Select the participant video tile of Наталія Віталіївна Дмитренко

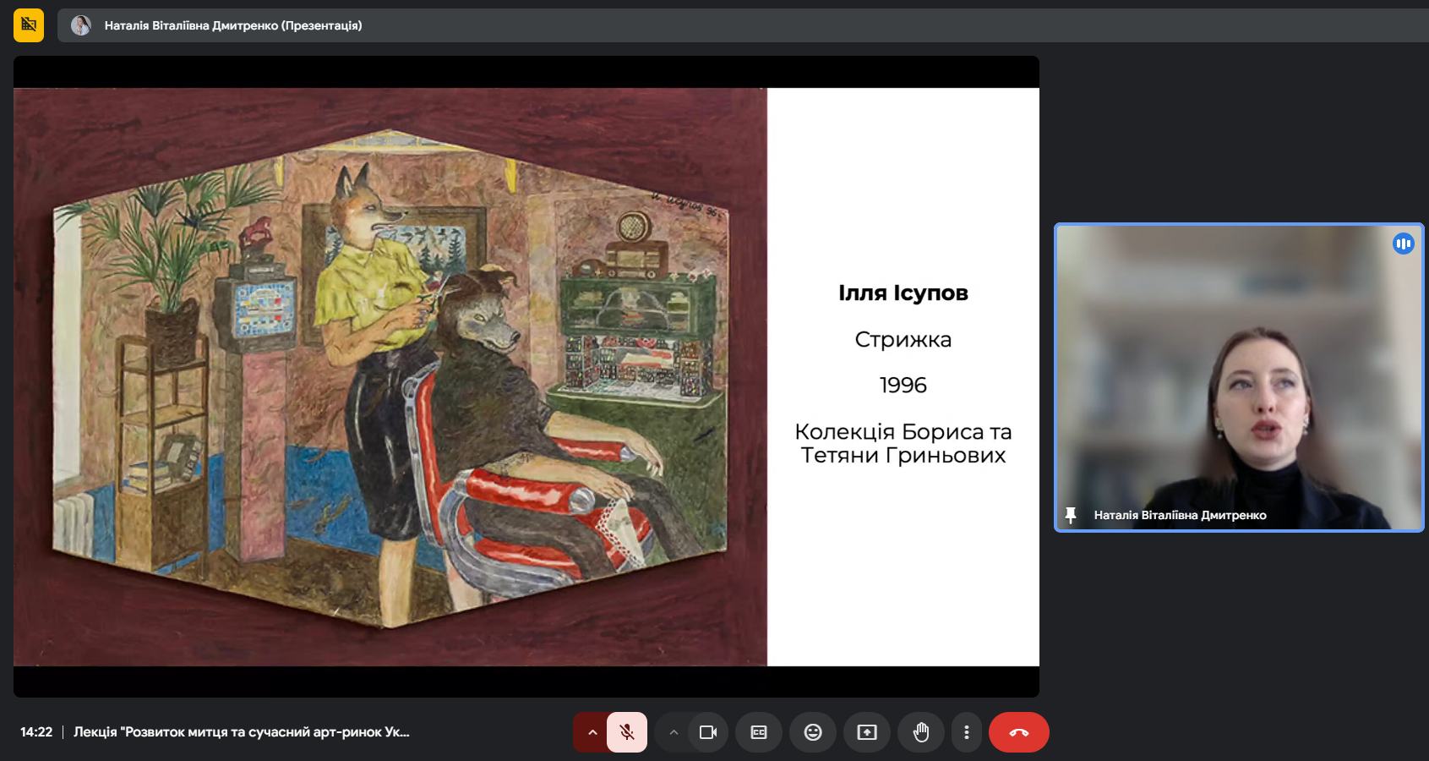1239,377
